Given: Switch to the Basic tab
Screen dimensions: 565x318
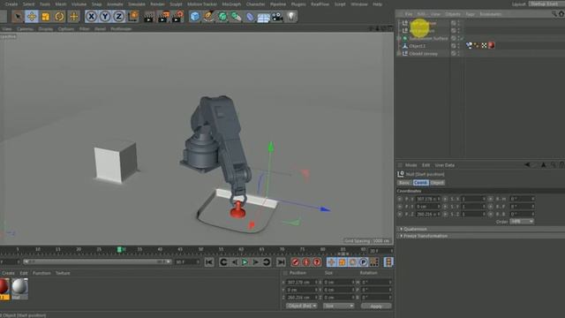Looking at the screenshot, I should click(404, 183).
